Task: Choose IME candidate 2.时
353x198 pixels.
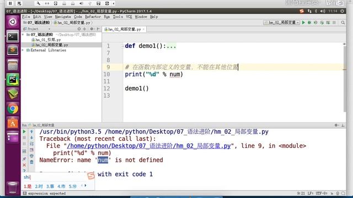Action: pyautogui.click(x=39, y=186)
